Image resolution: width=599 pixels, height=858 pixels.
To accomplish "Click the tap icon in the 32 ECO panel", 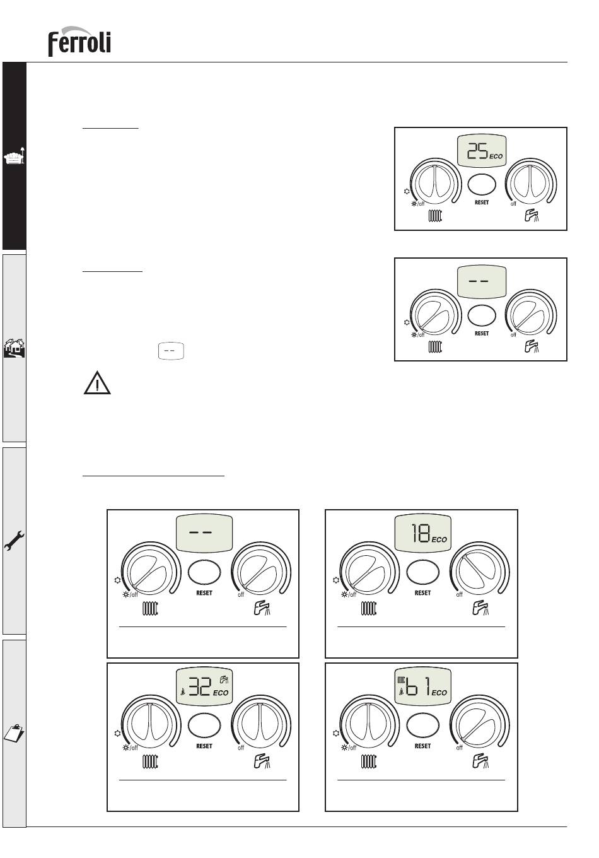I will 262,761.
